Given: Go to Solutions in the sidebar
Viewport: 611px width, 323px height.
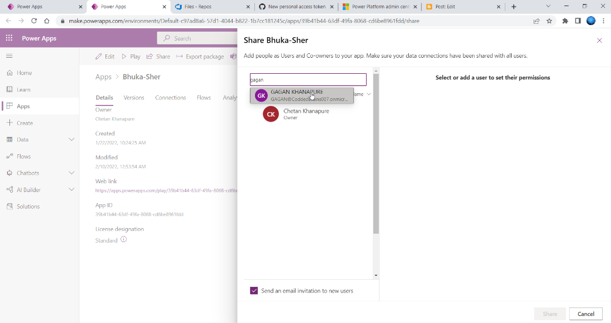Looking at the screenshot, I should pos(28,206).
